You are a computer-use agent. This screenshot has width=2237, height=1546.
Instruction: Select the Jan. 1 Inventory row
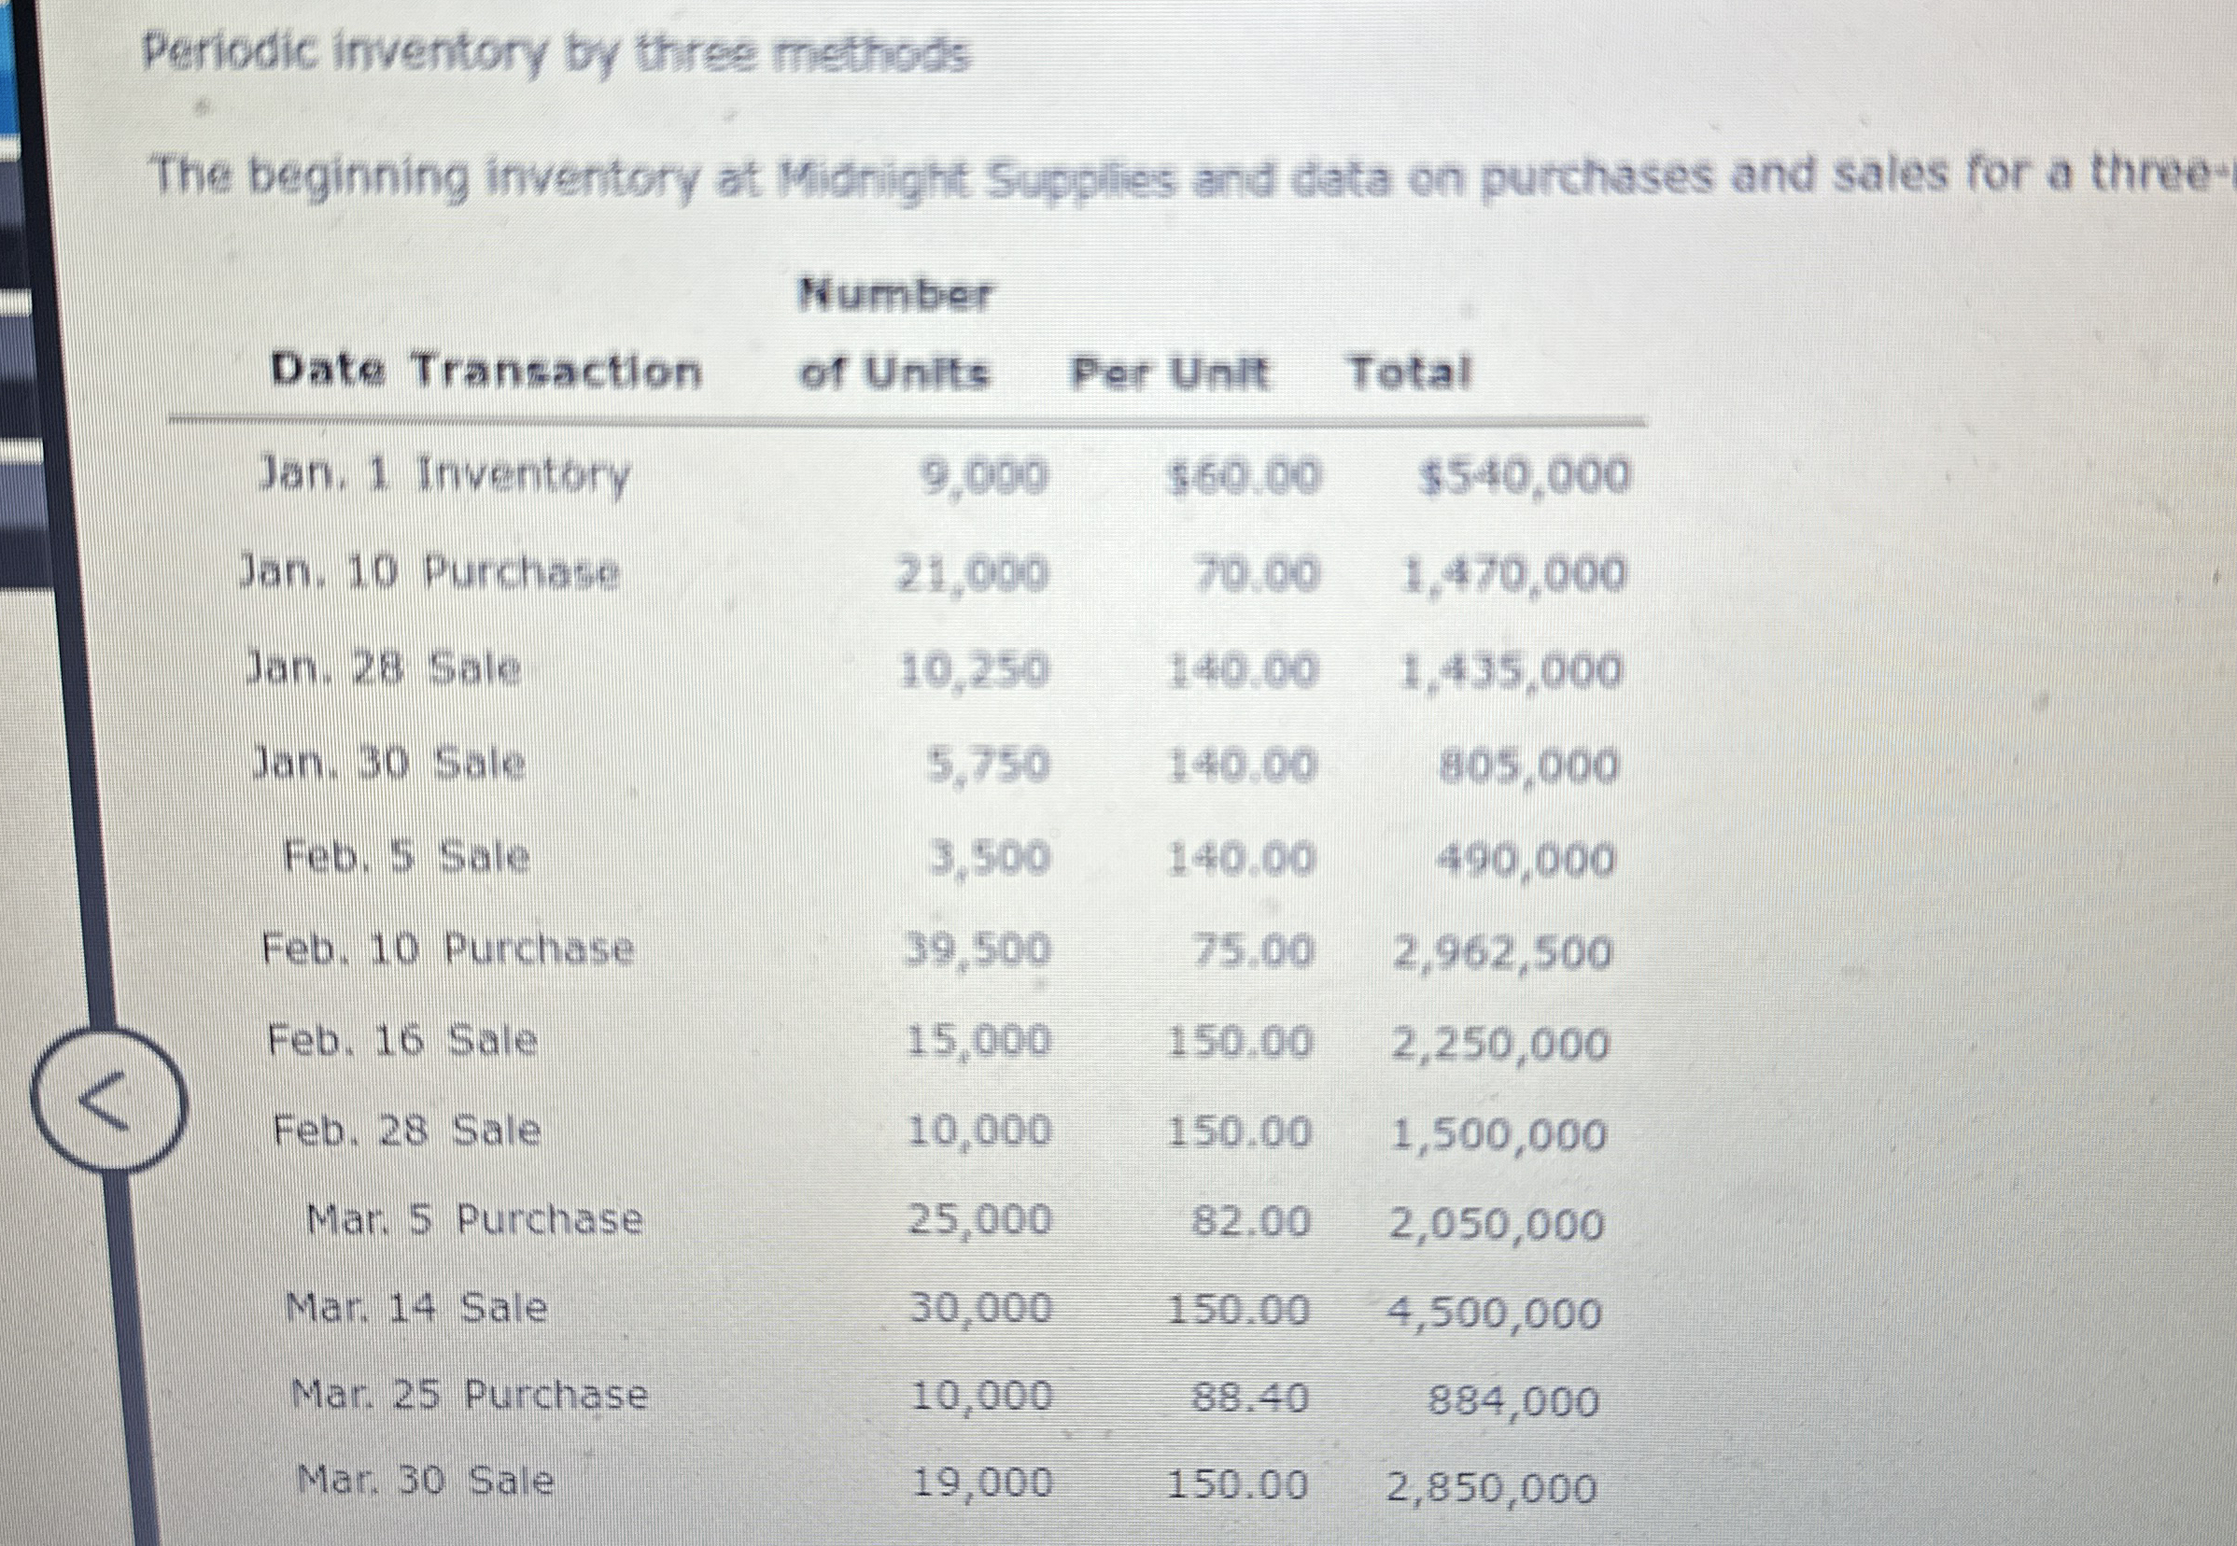(445, 474)
